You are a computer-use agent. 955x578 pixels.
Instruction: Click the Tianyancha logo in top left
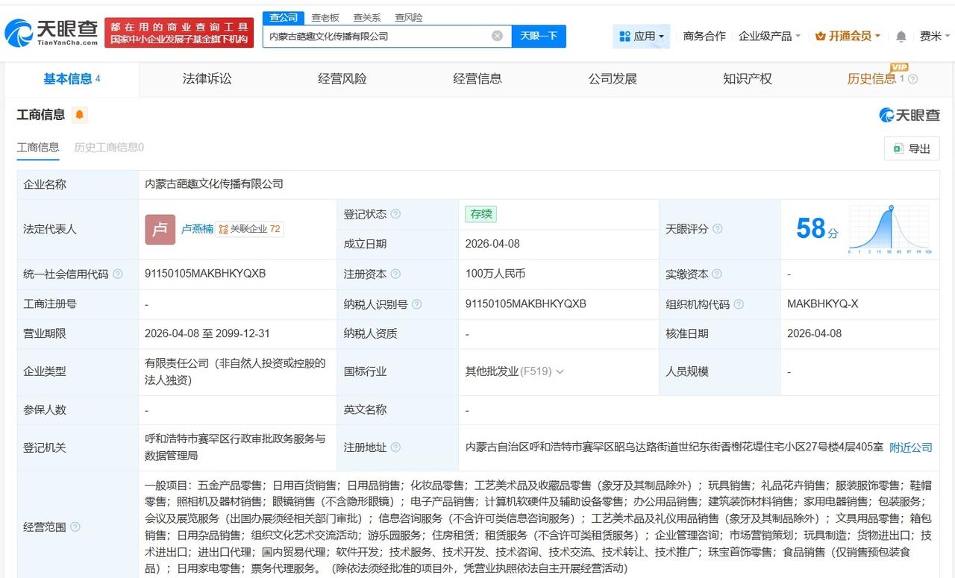click(48, 31)
